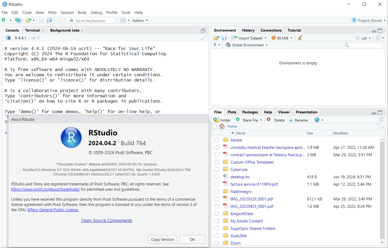The image size is (388, 248).
Task: Refresh the Files pane listing
Action: click(x=381, y=120)
